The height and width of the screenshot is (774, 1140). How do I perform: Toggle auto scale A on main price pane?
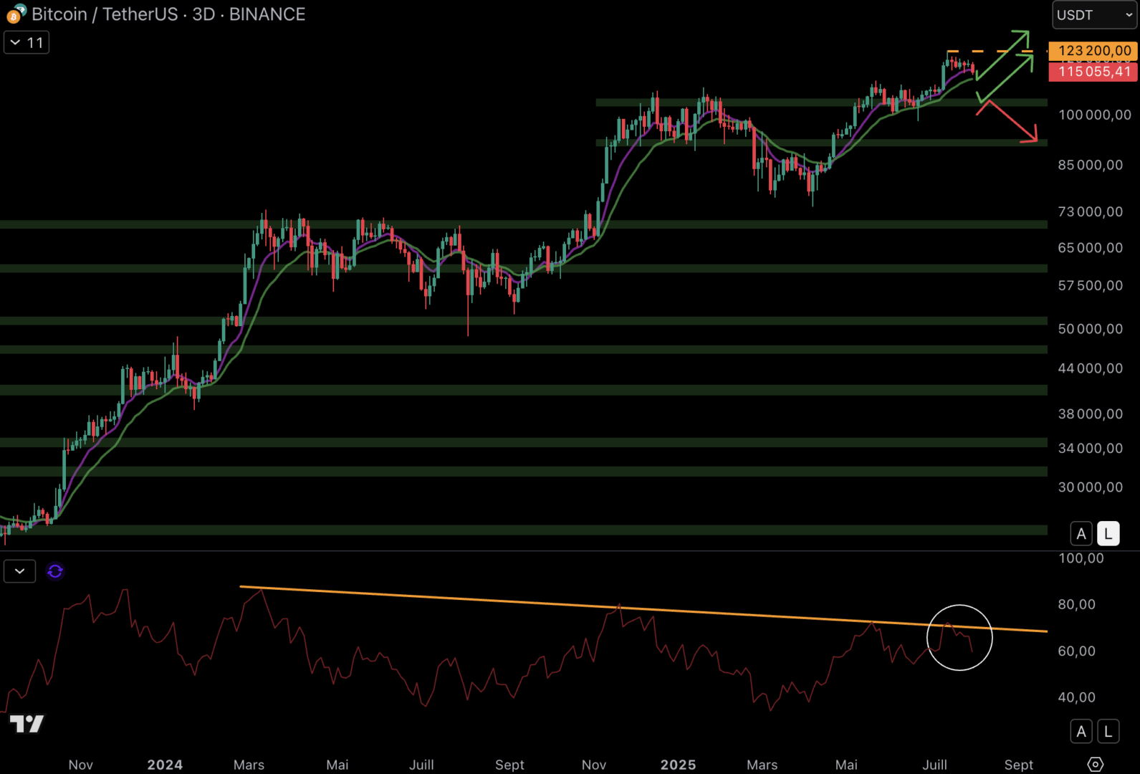pyautogui.click(x=1081, y=533)
